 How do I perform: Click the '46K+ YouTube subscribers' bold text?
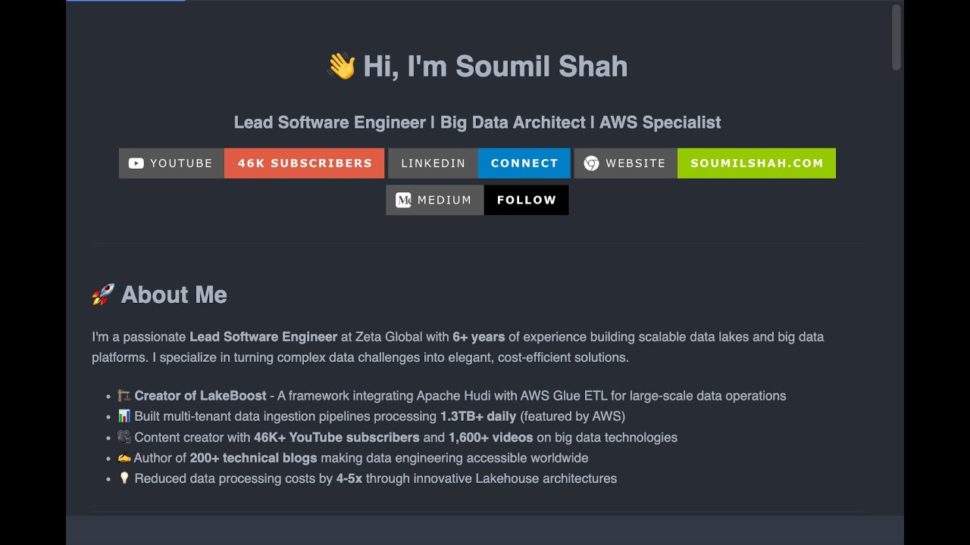(336, 438)
